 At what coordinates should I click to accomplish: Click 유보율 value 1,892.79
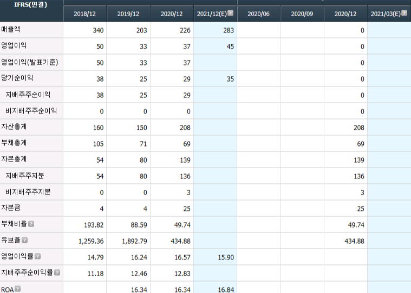coord(134,241)
